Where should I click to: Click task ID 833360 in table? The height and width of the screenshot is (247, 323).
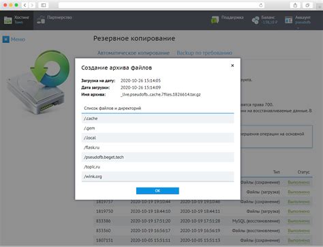tap(103, 231)
